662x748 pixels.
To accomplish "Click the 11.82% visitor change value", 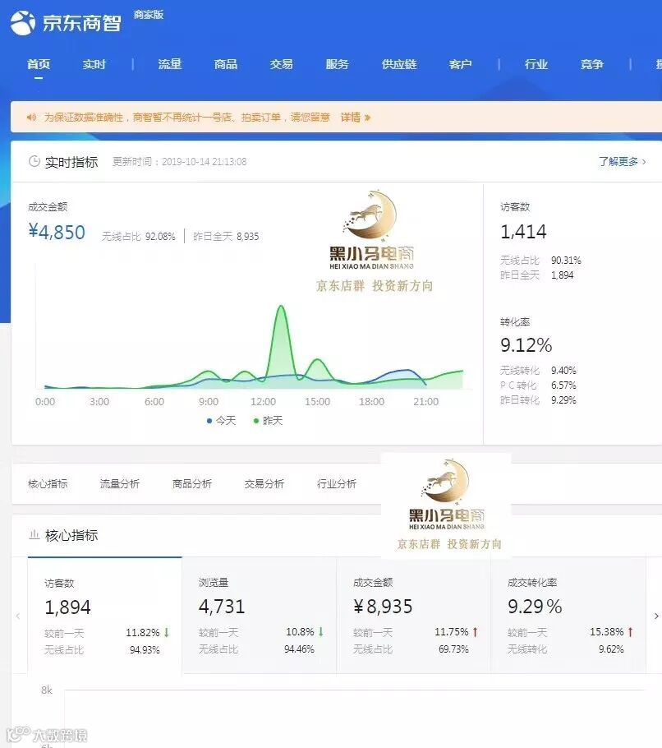I will (143, 633).
